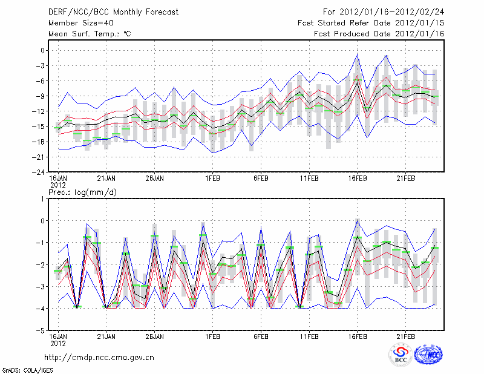Select the Member Size=40 text
The height and width of the screenshot is (374, 484).
pos(76,23)
